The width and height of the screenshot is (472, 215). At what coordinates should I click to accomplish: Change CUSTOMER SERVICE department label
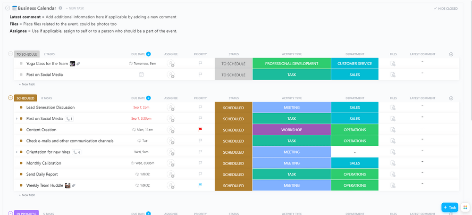354,64
